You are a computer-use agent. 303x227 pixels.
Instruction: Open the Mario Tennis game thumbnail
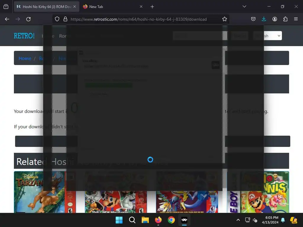point(258,192)
